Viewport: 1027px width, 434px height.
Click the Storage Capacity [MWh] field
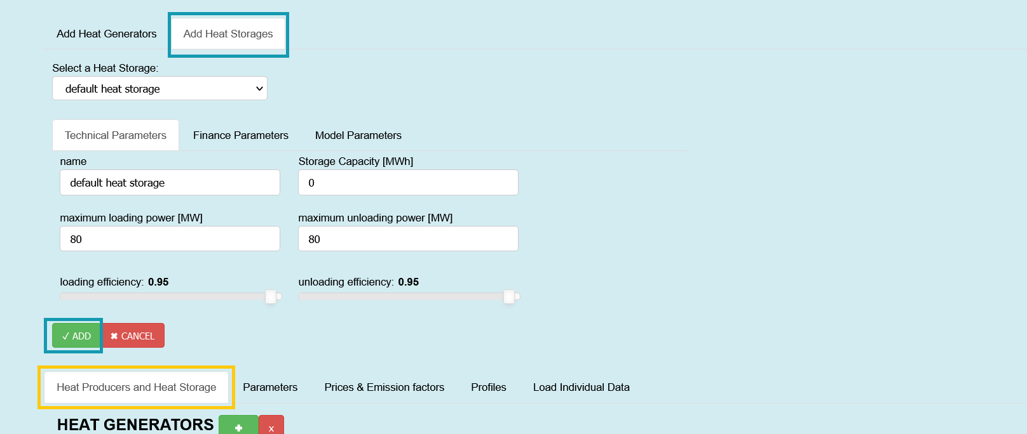point(408,183)
